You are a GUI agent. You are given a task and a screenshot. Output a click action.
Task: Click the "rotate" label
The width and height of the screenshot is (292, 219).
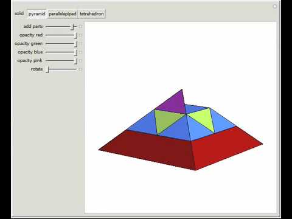(36, 69)
